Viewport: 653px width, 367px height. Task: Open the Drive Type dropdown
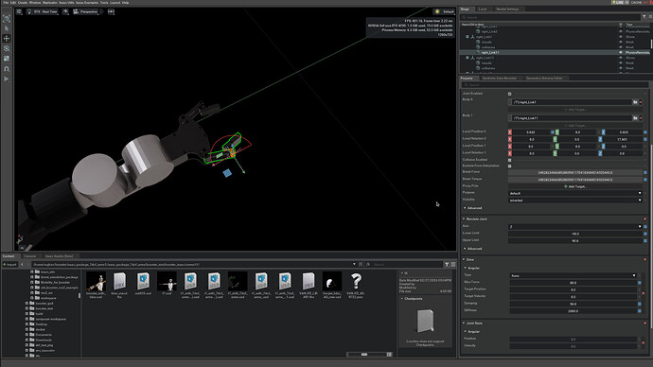click(x=574, y=275)
